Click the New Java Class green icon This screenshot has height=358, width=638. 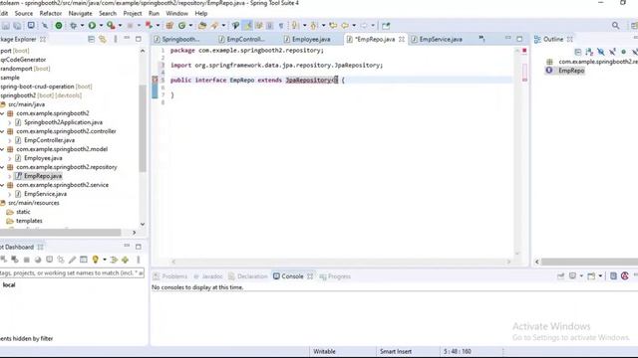click(x=181, y=26)
